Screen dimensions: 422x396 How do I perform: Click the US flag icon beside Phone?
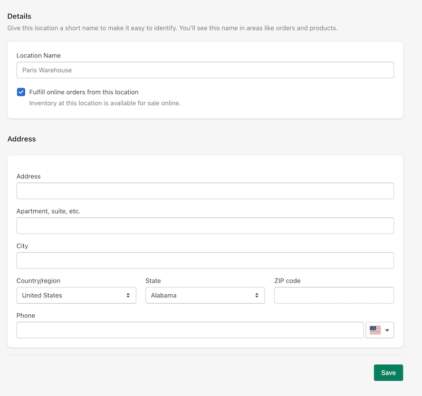point(375,330)
